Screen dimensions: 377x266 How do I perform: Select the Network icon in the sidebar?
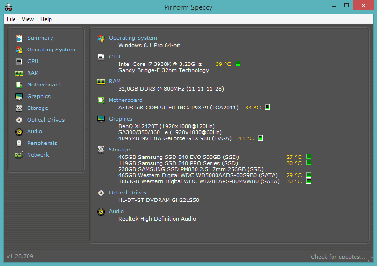click(19, 155)
